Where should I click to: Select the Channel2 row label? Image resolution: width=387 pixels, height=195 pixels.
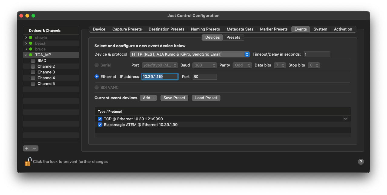point(46,67)
